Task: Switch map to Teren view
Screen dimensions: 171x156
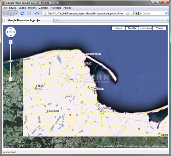Action: pyautogui.click(x=159, y=28)
